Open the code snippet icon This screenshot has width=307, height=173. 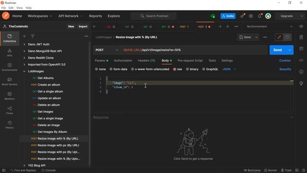[x=301, y=61]
